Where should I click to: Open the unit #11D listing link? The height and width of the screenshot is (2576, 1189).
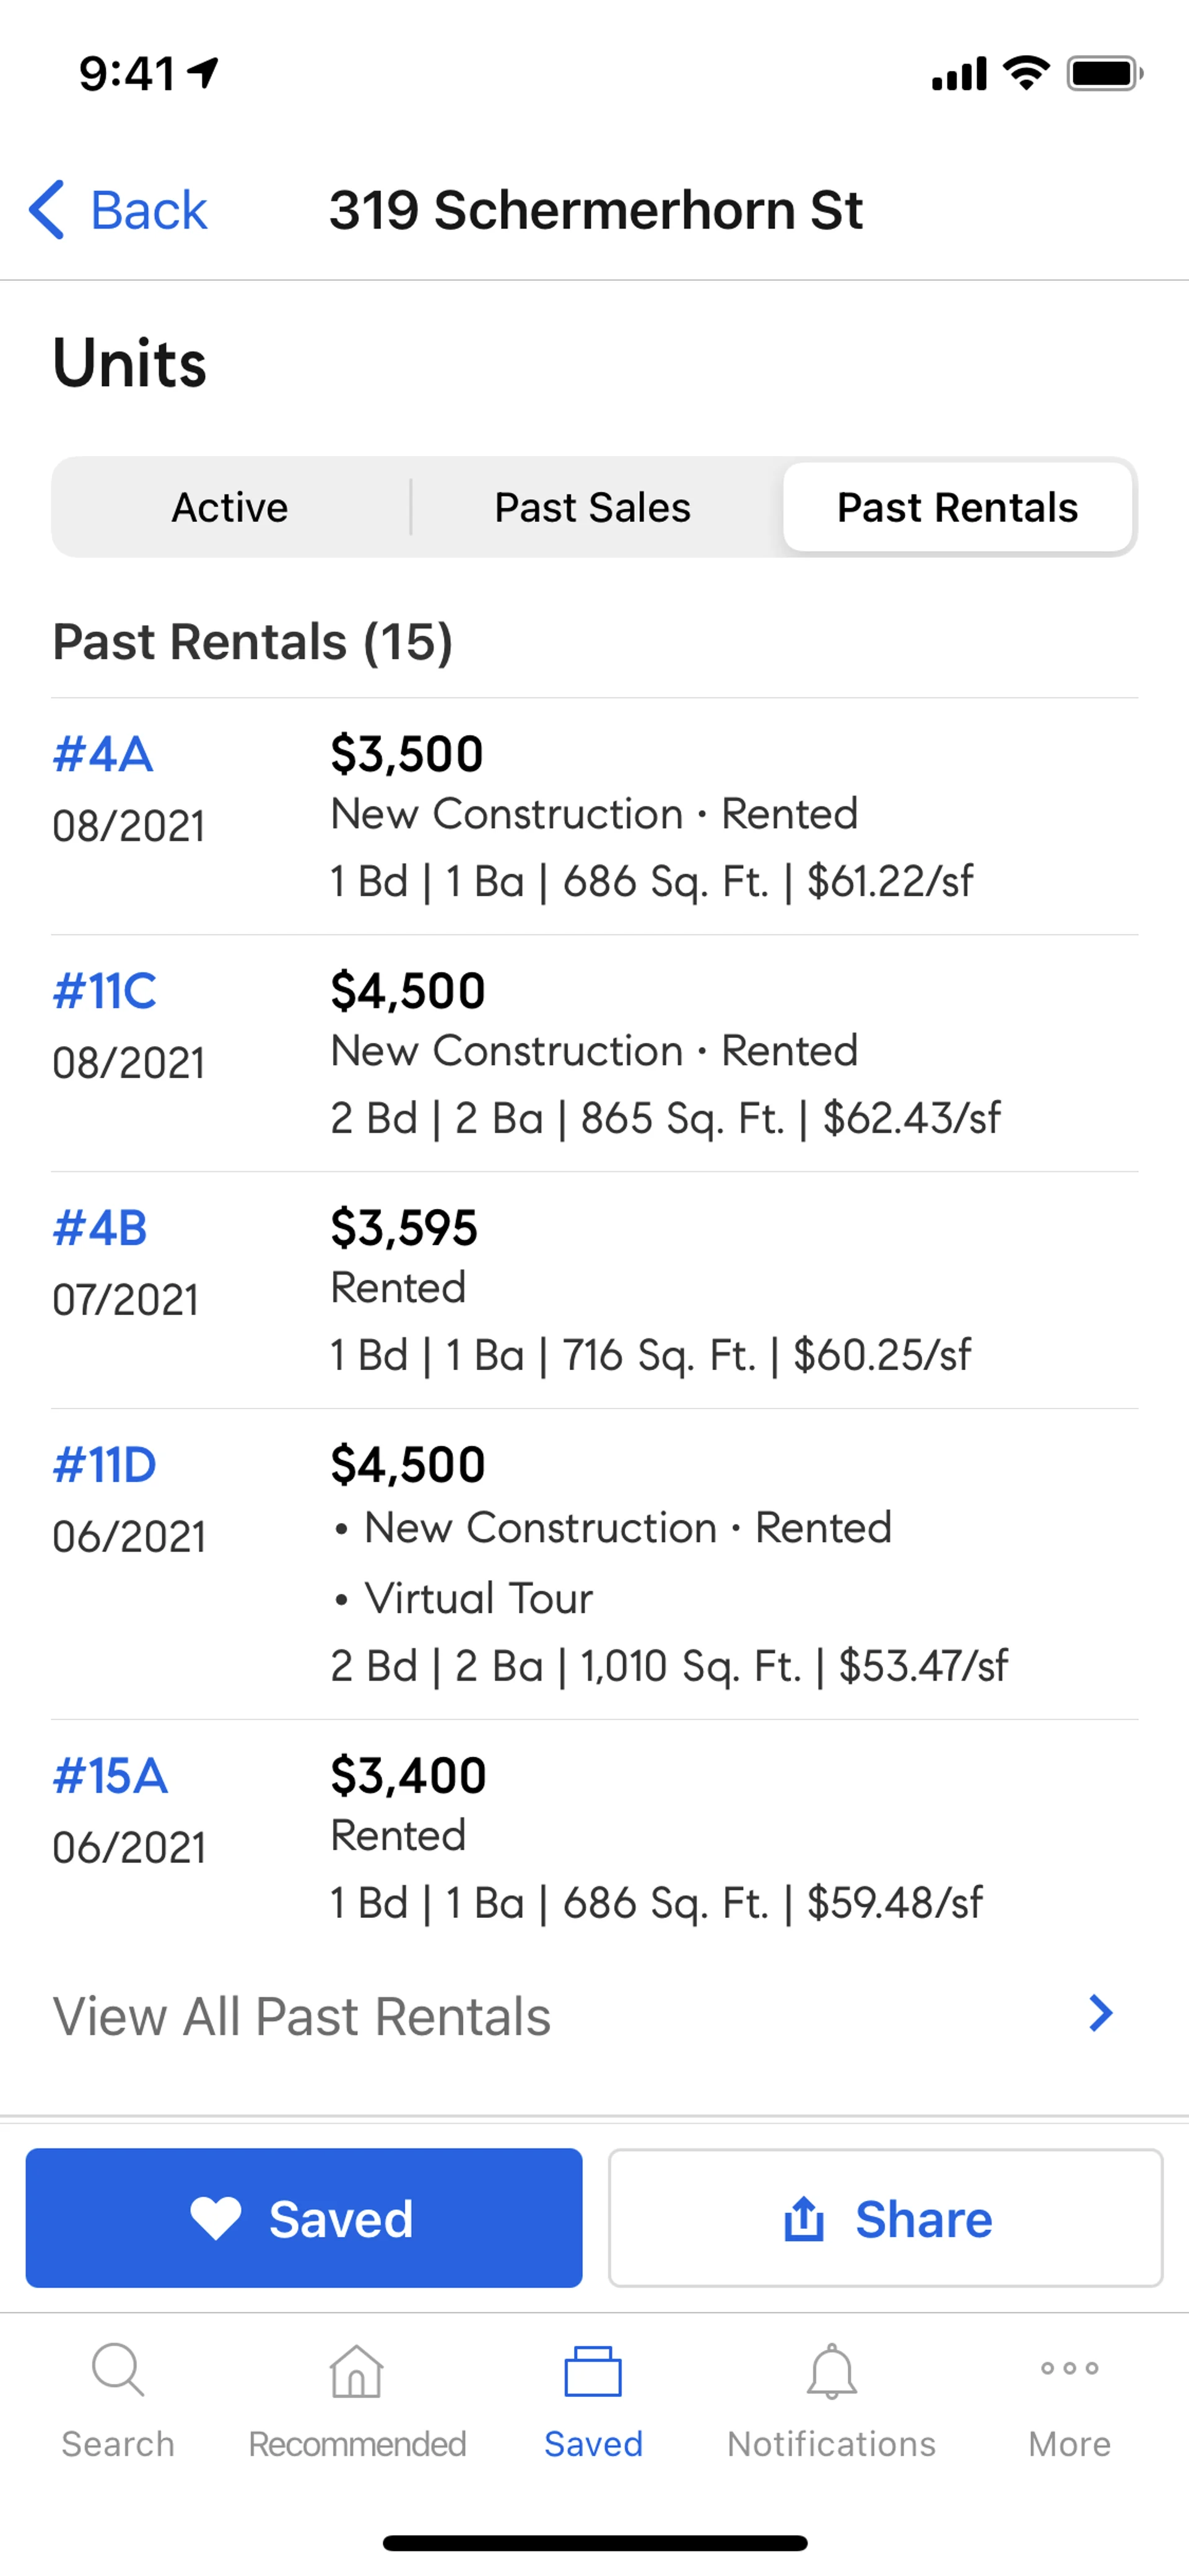coord(105,1465)
